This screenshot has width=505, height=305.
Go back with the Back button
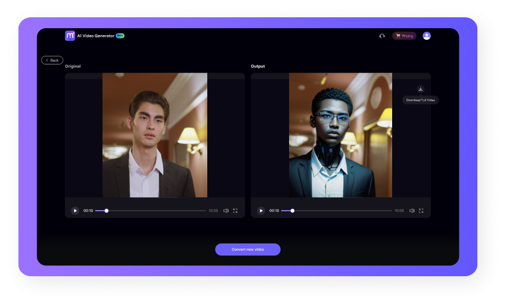pos(52,60)
